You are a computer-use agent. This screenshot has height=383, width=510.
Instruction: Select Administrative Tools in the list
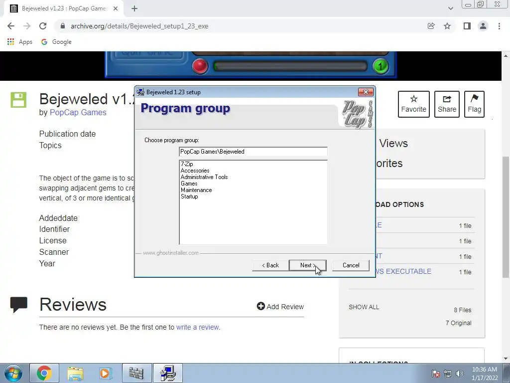coord(204,177)
